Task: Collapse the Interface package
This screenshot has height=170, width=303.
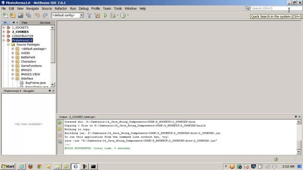Action: pyautogui.click(x=13, y=78)
